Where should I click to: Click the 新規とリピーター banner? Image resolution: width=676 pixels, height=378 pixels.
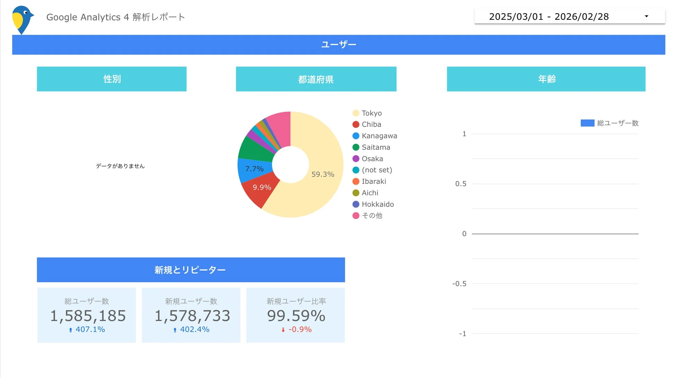point(191,270)
